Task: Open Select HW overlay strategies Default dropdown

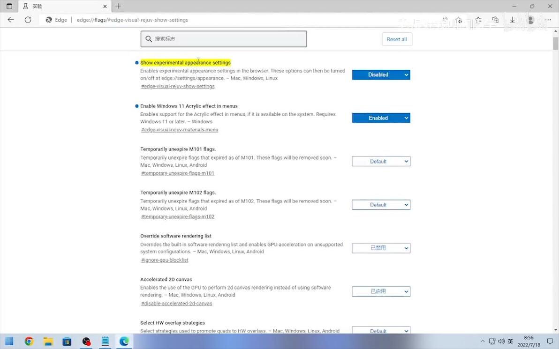Action: [x=381, y=331]
